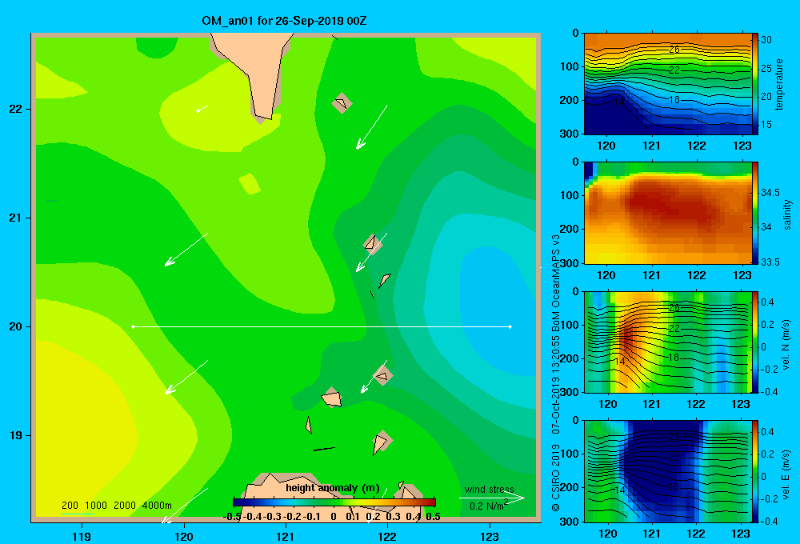Click the white transect line at 20N
This screenshot has width=800, height=544.
coord(322,326)
